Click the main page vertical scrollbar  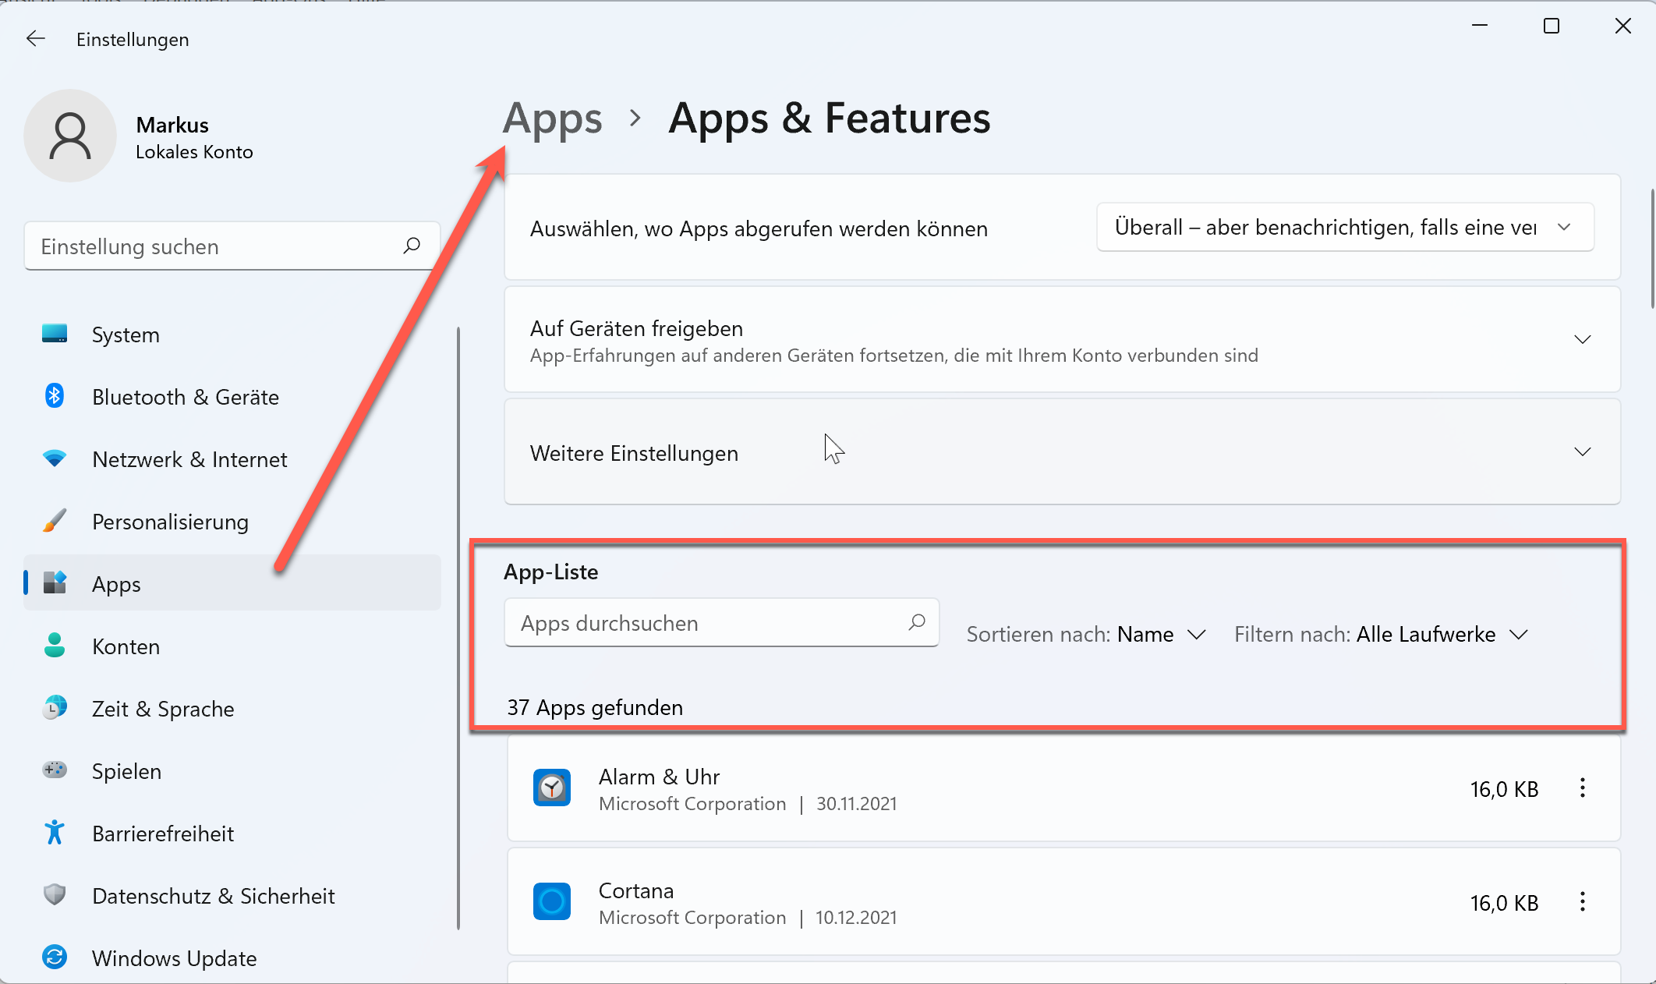pos(1651,250)
